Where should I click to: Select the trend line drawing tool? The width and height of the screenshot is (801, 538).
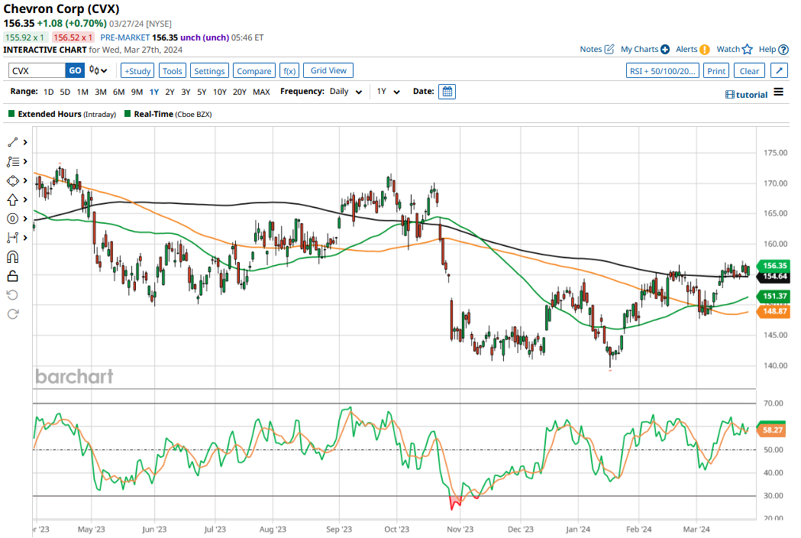click(13, 142)
